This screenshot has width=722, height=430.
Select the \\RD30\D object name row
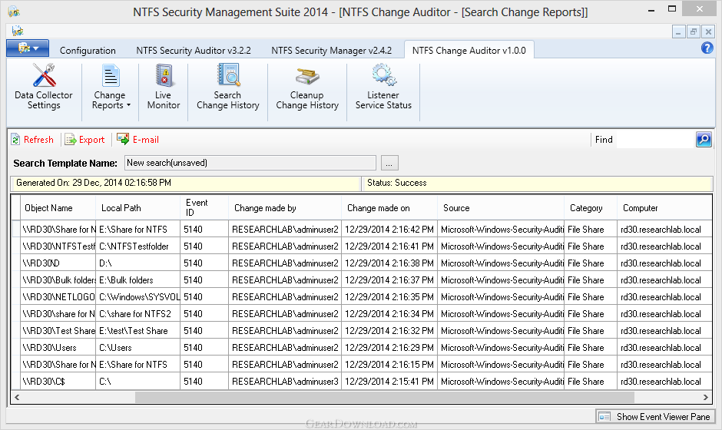[x=58, y=263]
